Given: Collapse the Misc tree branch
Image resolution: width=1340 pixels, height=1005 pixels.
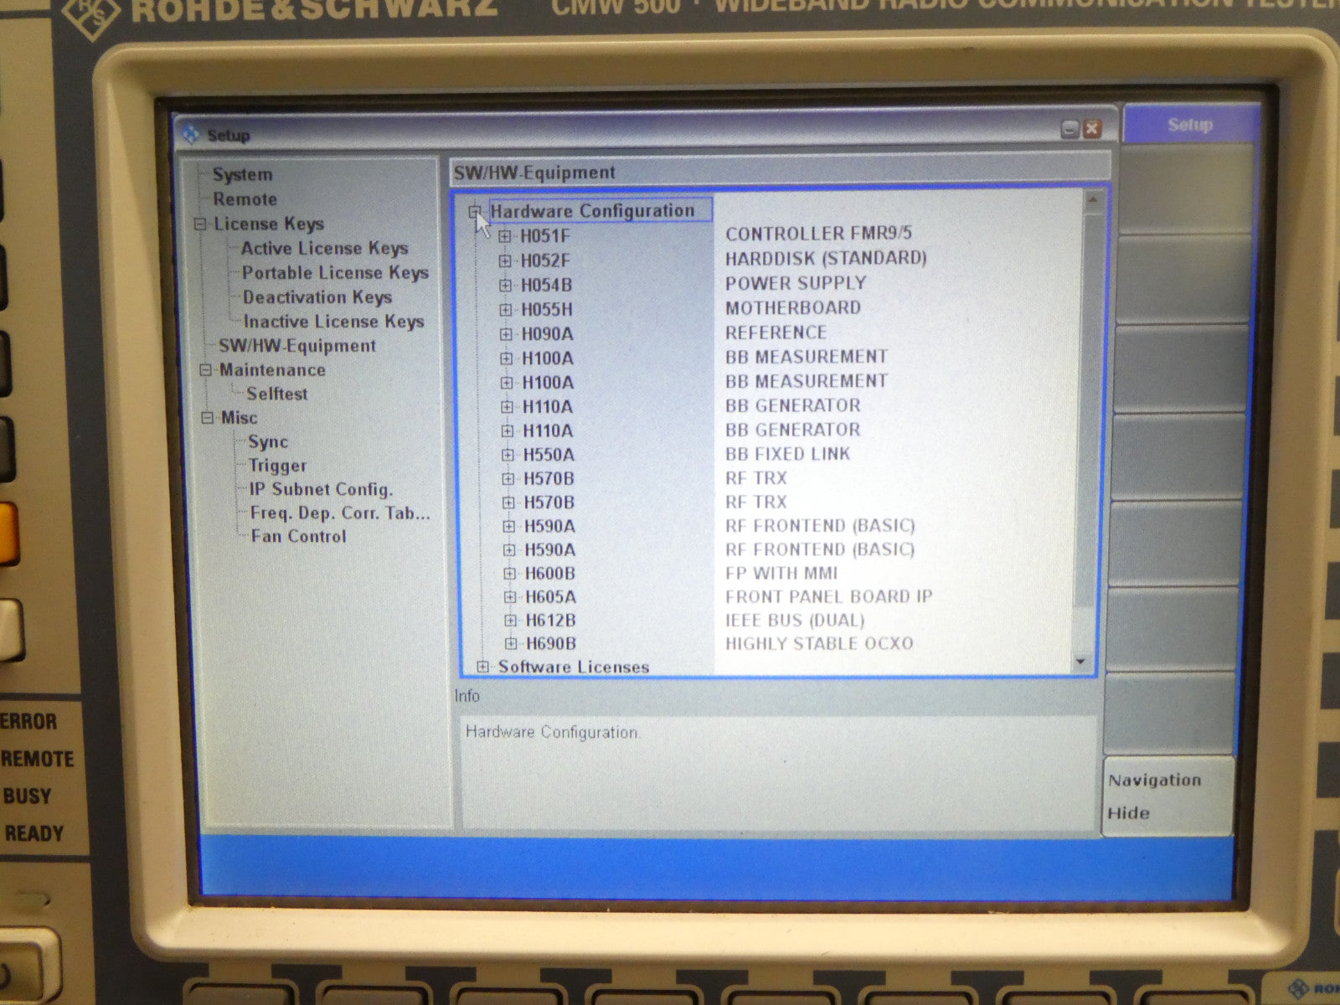Looking at the screenshot, I should [208, 418].
